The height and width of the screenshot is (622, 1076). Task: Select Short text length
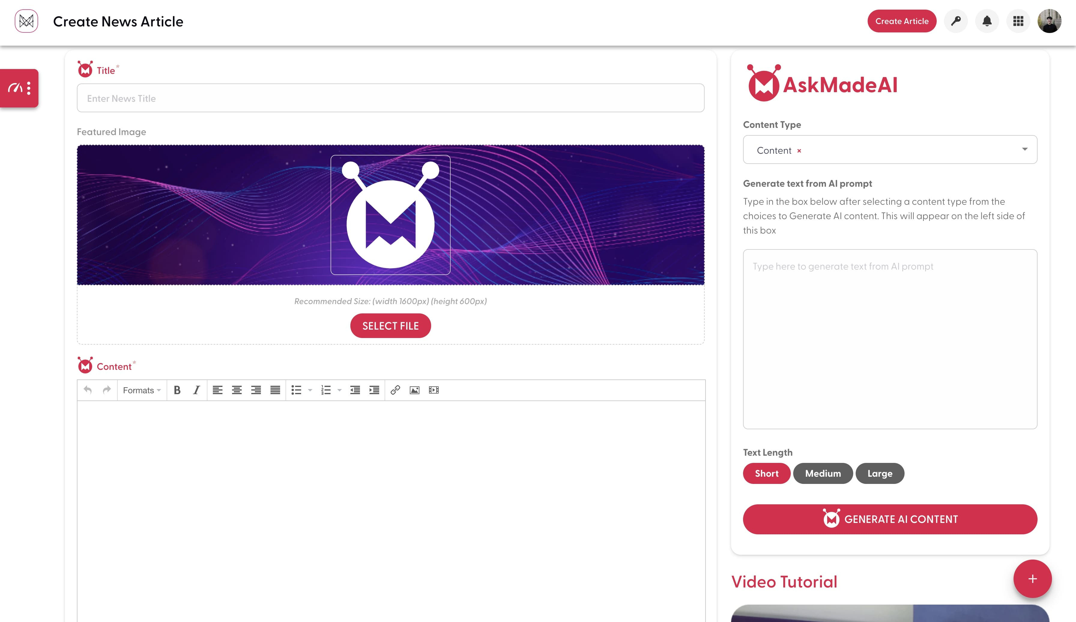pos(766,473)
